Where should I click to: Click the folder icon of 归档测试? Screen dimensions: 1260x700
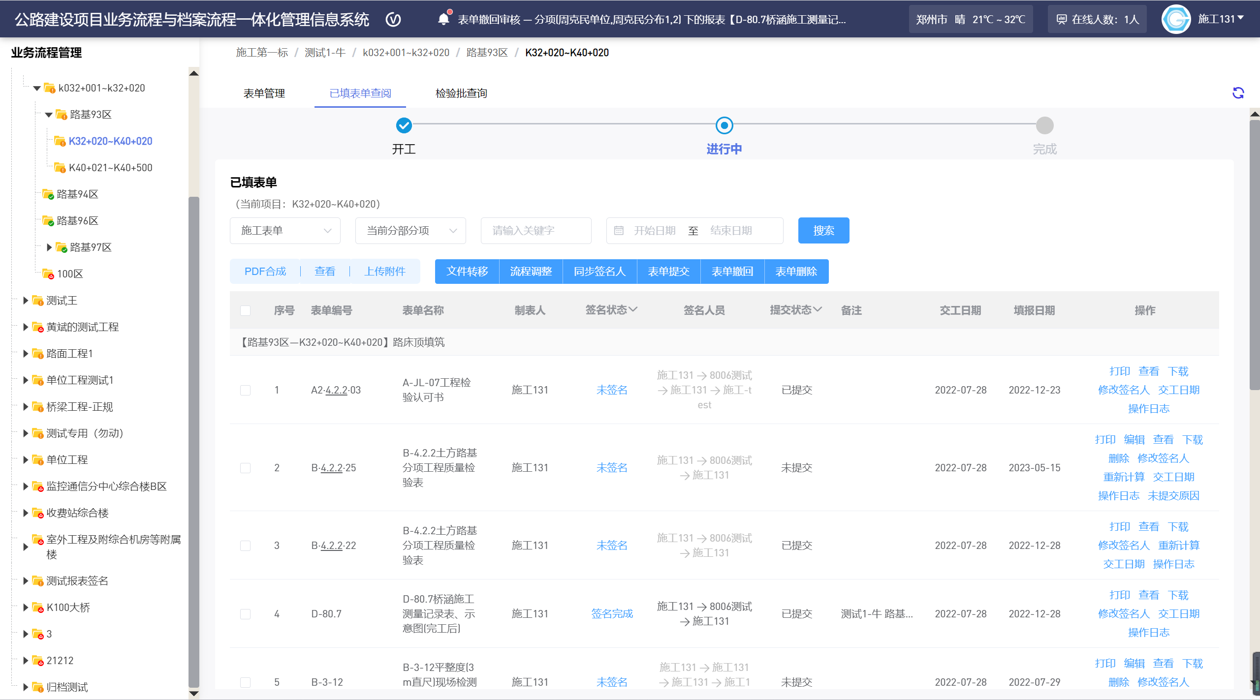38,687
